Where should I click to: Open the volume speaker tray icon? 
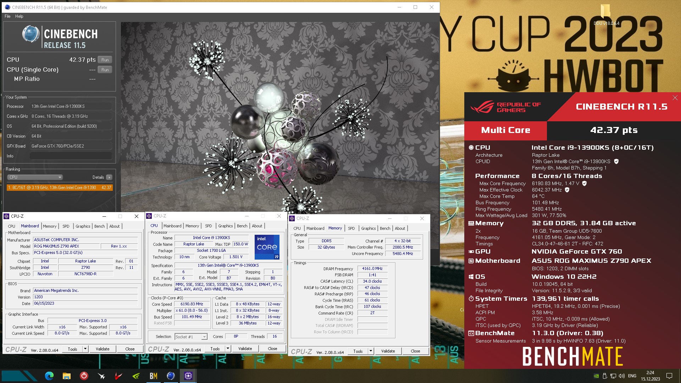point(622,376)
